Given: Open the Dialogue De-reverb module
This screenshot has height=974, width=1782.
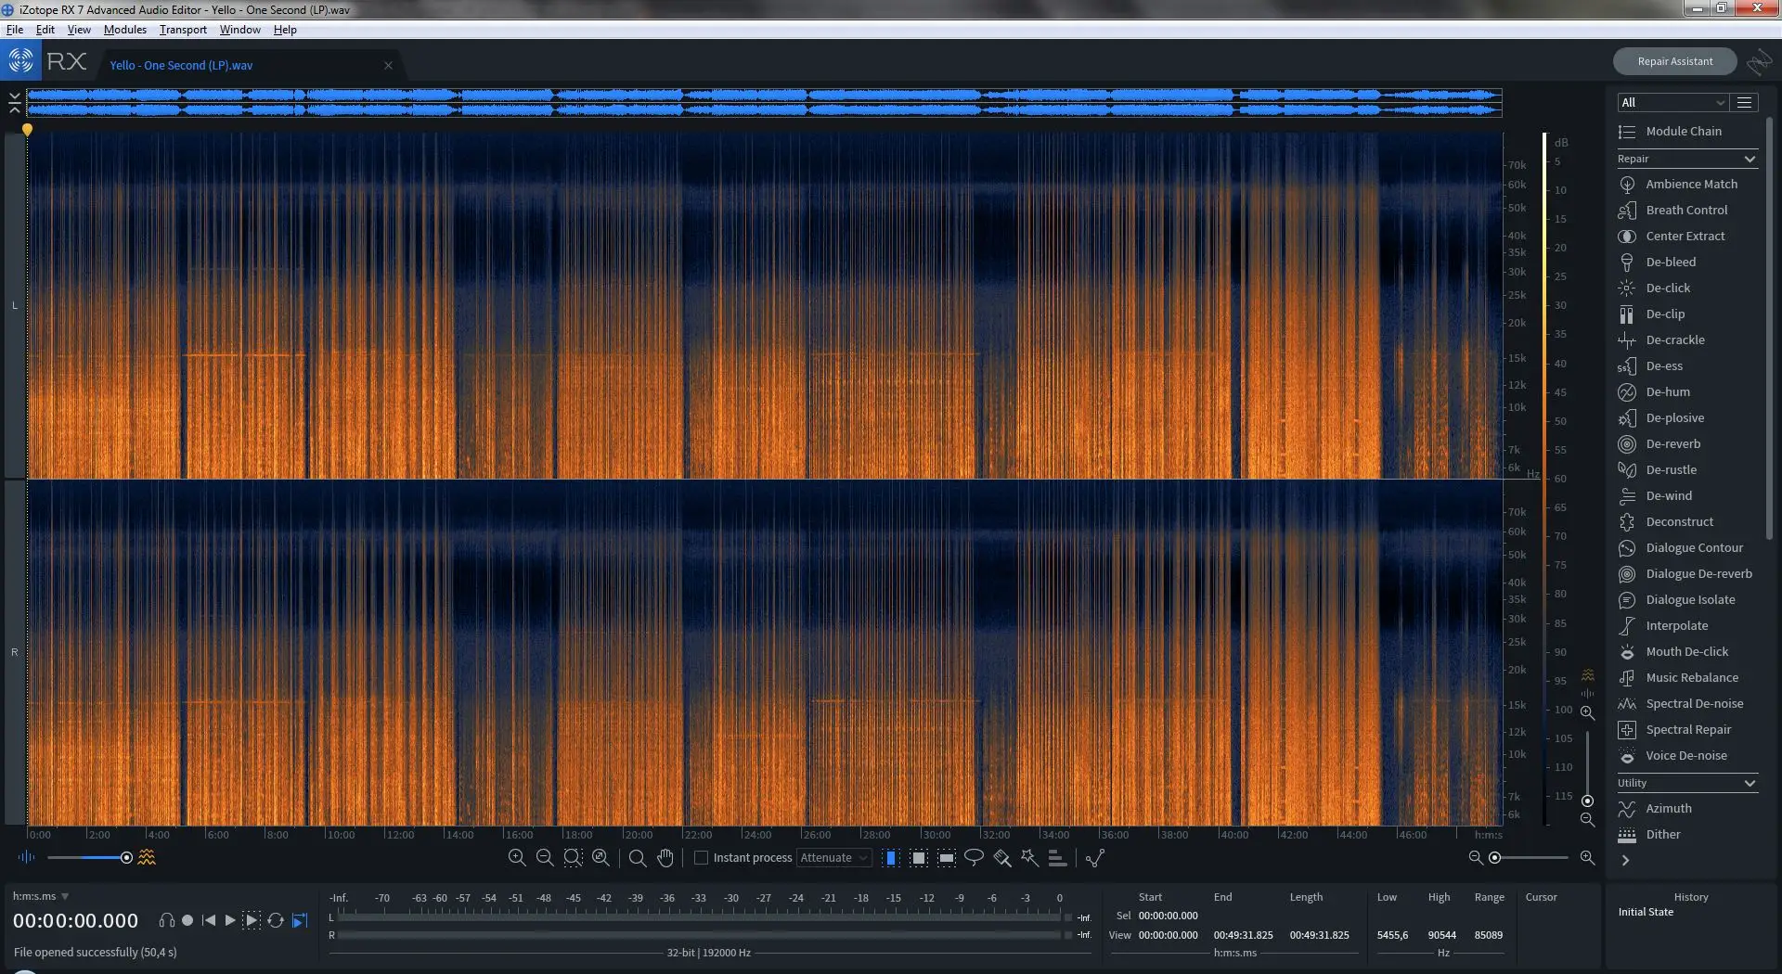Looking at the screenshot, I should tap(1687, 573).
